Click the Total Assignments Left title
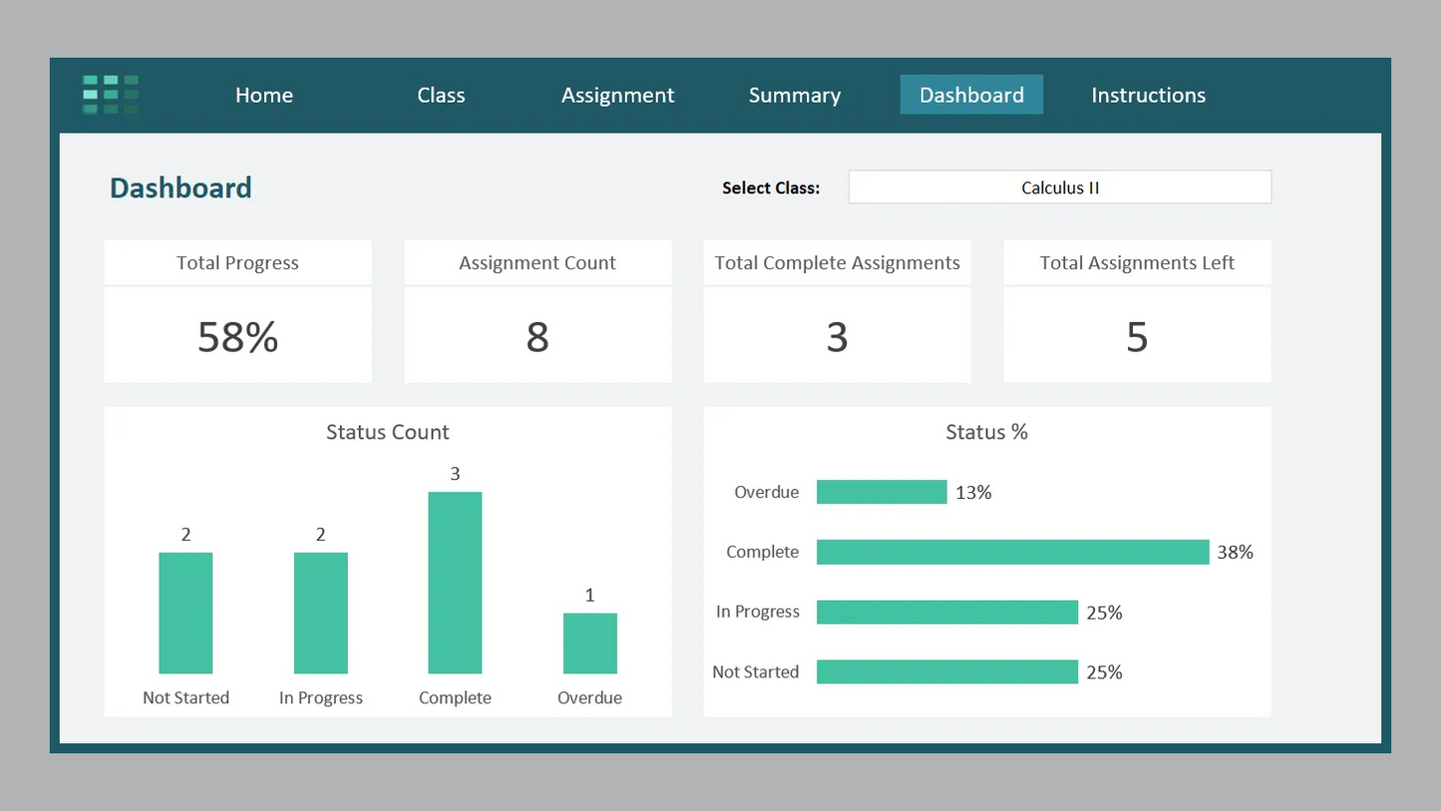1441x811 pixels. click(1137, 263)
